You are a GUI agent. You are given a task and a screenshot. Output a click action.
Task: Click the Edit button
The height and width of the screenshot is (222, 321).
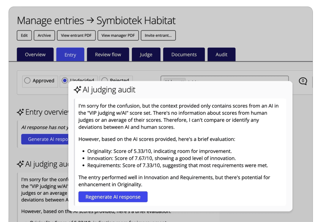pyautogui.click(x=24, y=35)
